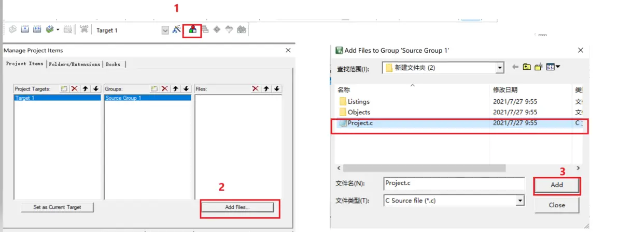Click the Stop Build icon in toolbar
This screenshot has width=618, height=232.
tap(68, 29)
